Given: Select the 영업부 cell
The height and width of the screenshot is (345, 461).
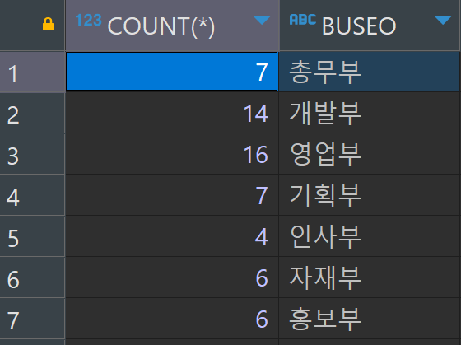Looking at the screenshot, I should pos(370,154).
